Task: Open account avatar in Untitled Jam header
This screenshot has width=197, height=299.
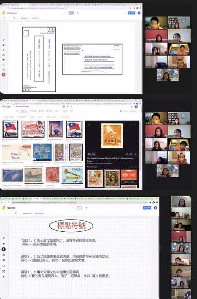Action: point(139,13)
